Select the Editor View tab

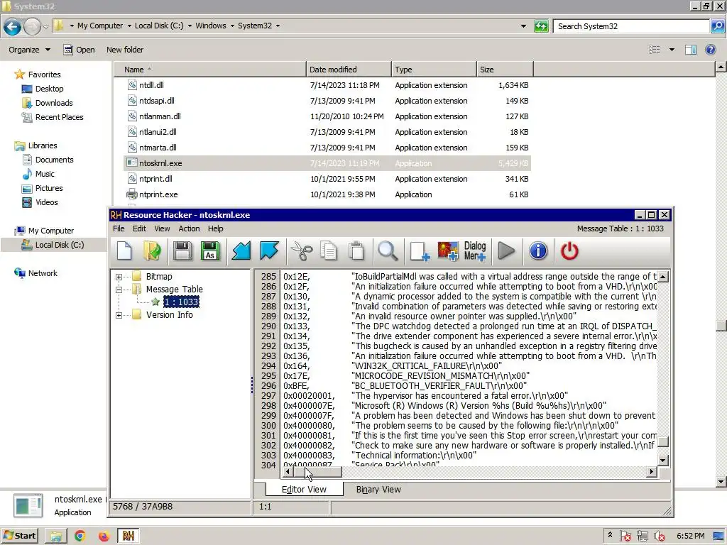(x=304, y=490)
